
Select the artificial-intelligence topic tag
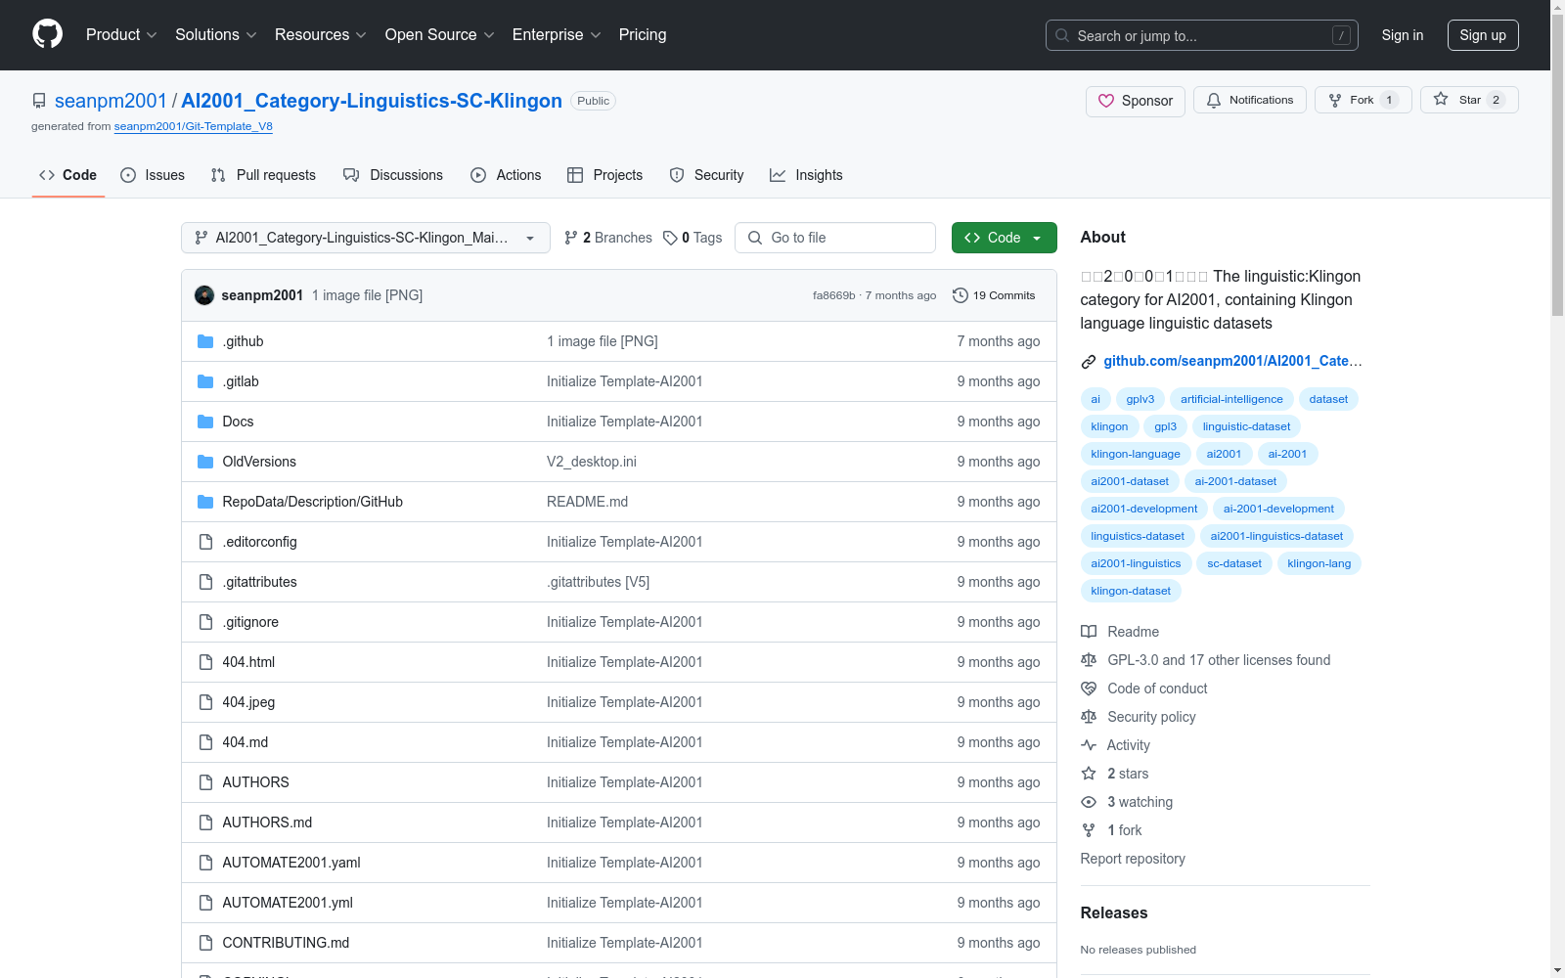click(1231, 399)
